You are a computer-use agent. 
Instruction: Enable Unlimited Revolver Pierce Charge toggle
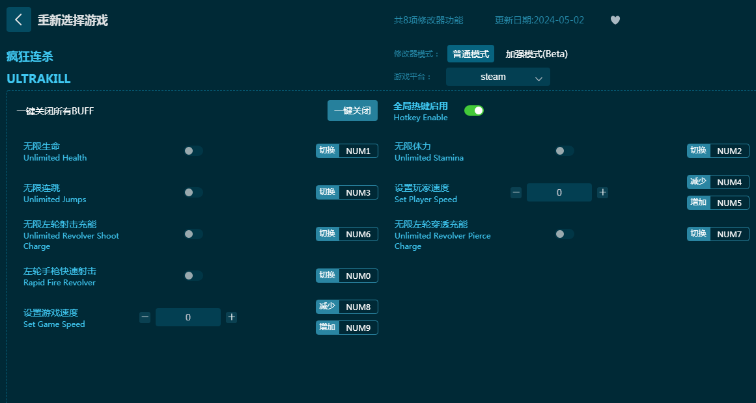coord(565,234)
